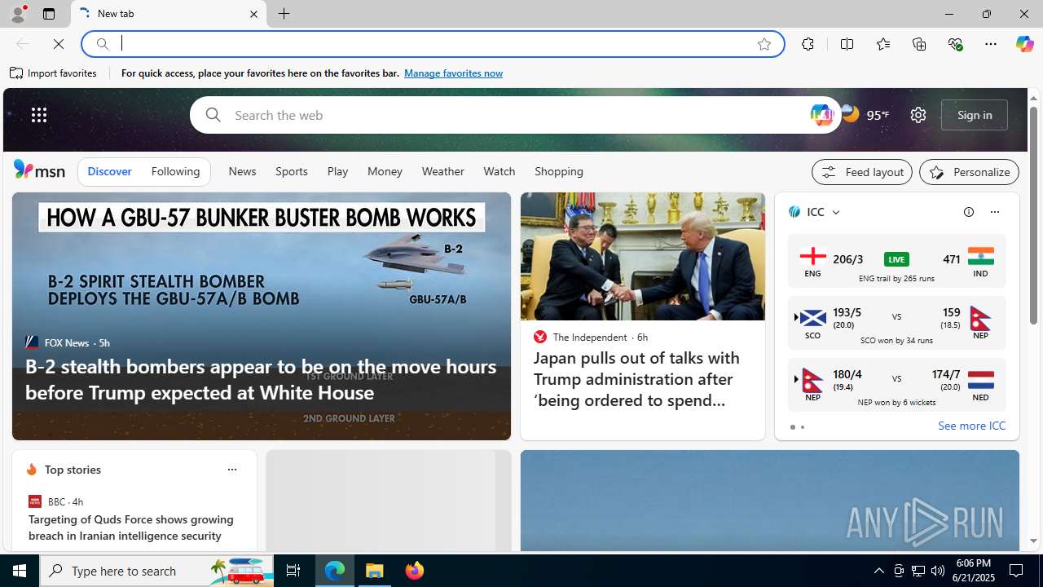Click Import favorites

[54, 73]
